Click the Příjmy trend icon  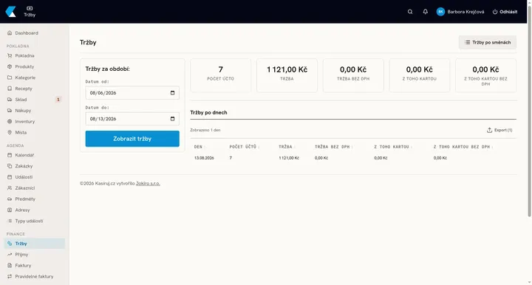(x=10, y=255)
